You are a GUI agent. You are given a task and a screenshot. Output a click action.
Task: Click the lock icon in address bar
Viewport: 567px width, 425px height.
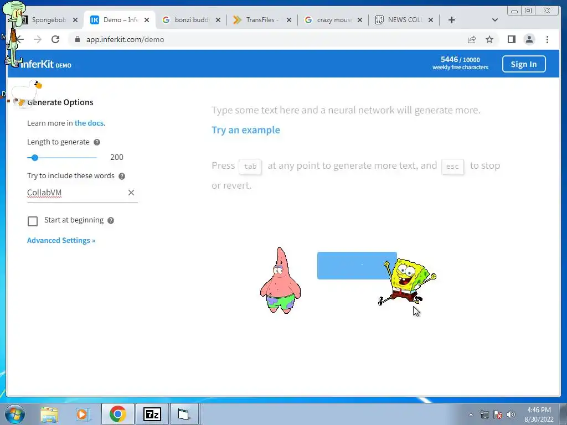point(78,39)
